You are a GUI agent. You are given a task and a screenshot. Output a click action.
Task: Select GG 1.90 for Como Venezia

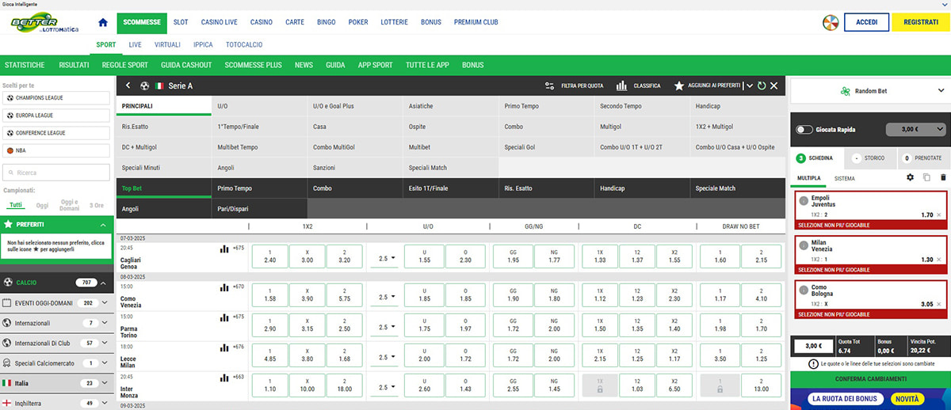[x=512, y=294]
